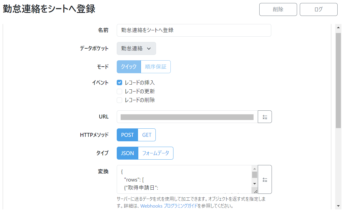Click the 名前 input field
Image resolution: width=343 pixels, height=210 pixels.
(x=194, y=30)
